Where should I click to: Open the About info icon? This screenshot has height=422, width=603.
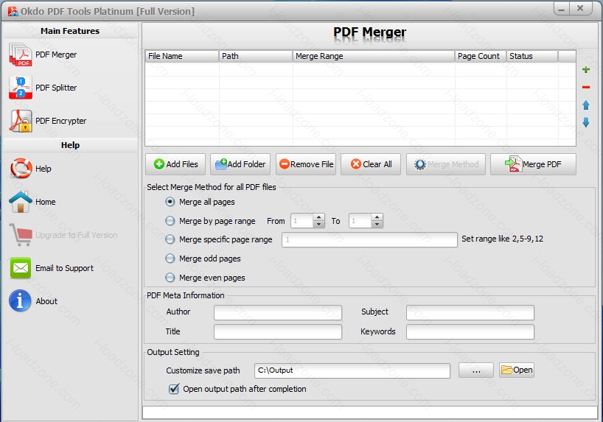click(20, 300)
